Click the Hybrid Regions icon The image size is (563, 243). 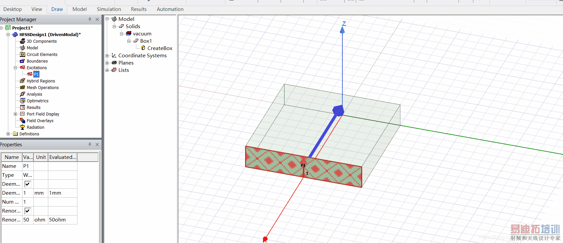[x=22, y=81]
